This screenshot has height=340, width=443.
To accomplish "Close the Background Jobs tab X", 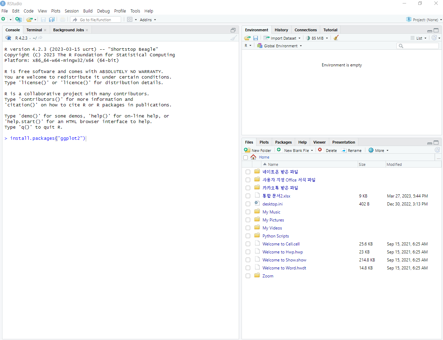I will (87, 30).
